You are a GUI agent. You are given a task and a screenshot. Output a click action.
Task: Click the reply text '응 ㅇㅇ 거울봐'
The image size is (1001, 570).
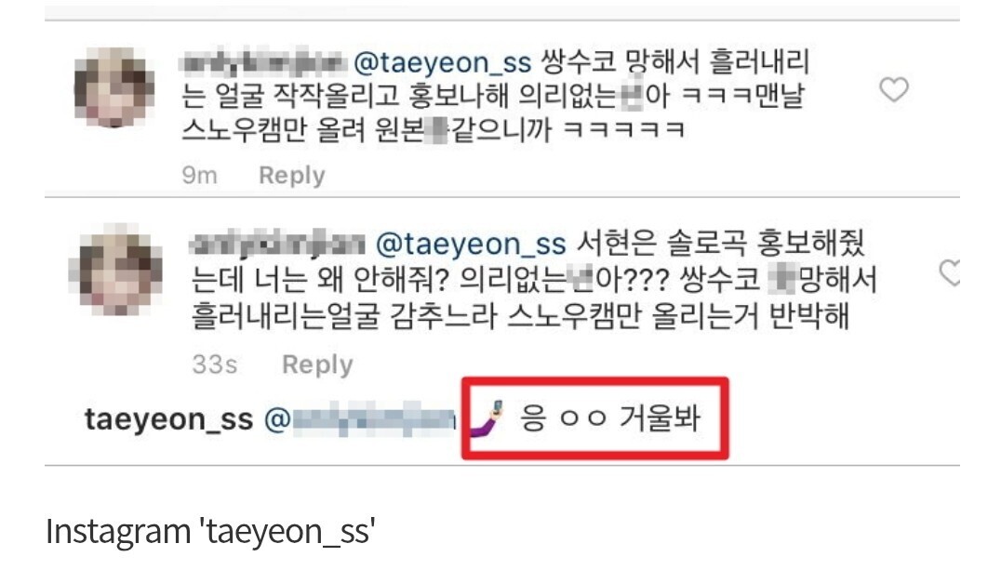point(610,418)
